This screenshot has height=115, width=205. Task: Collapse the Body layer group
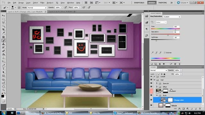(157, 95)
